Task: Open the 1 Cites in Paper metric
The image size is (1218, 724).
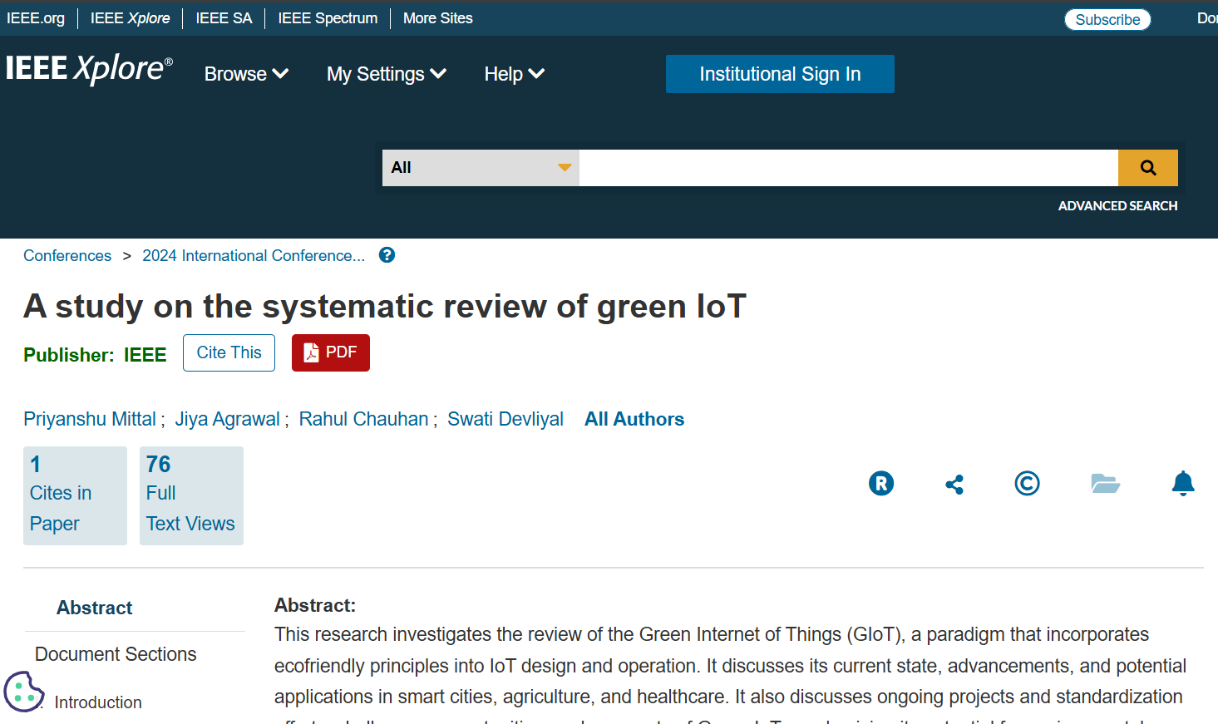Action: pos(75,495)
